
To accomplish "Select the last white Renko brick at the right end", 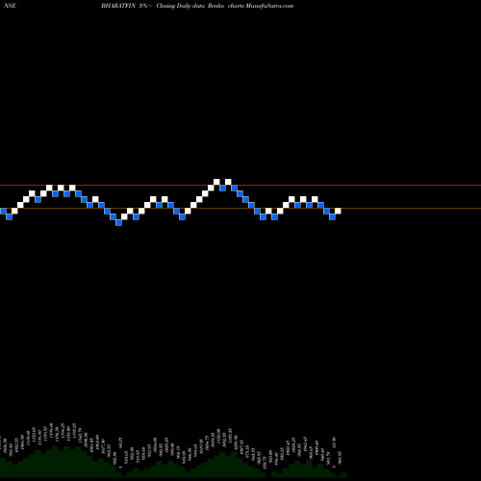I will coord(338,211).
